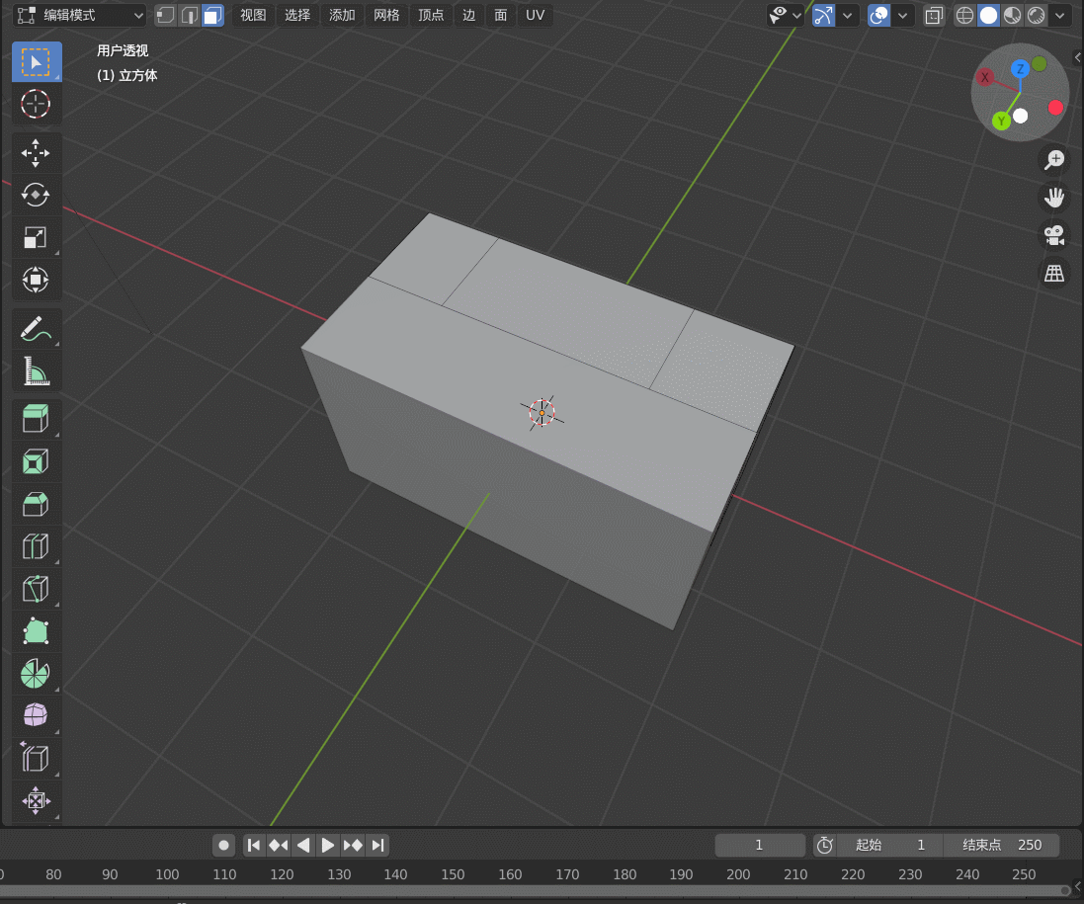
Task: Toggle camera view icon
Action: coord(1054,235)
